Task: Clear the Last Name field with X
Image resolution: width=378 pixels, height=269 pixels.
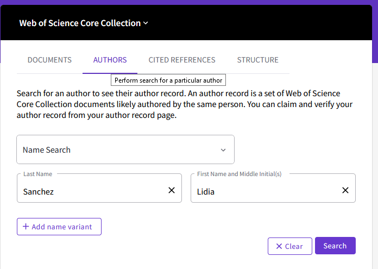Action: pyautogui.click(x=172, y=190)
